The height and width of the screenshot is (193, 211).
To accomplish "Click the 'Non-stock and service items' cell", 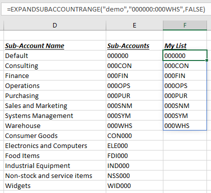I will pos(55,175).
